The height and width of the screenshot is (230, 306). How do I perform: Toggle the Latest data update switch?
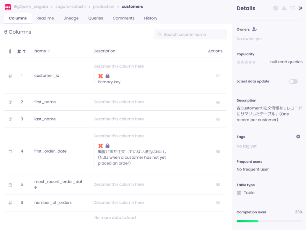(293, 81)
